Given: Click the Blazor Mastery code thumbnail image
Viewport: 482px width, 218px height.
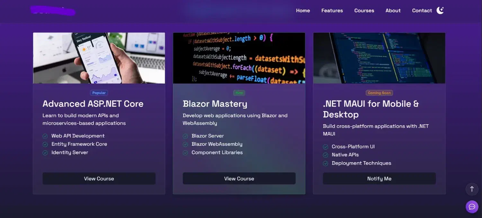Looking at the screenshot, I should pyautogui.click(x=239, y=58).
